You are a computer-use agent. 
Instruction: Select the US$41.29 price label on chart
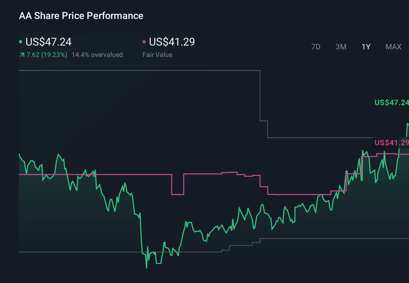click(391, 142)
